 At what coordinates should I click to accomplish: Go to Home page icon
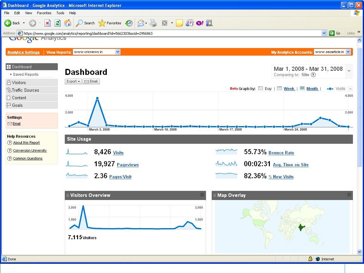coord(68,23)
